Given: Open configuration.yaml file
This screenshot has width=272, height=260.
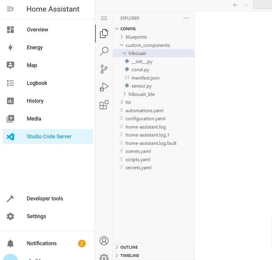Looking at the screenshot, I should (154, 119).
